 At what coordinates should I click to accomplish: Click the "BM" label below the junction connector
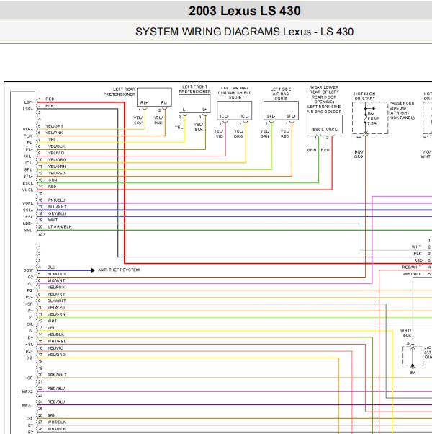(413, 373)
